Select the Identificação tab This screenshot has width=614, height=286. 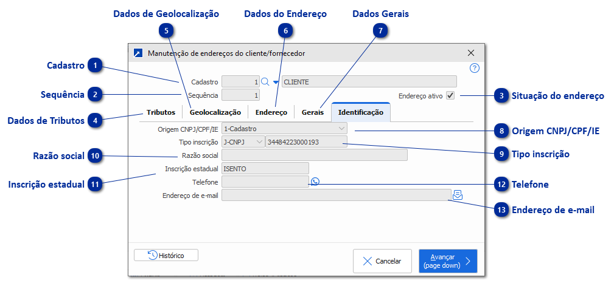tap(361, 112)
